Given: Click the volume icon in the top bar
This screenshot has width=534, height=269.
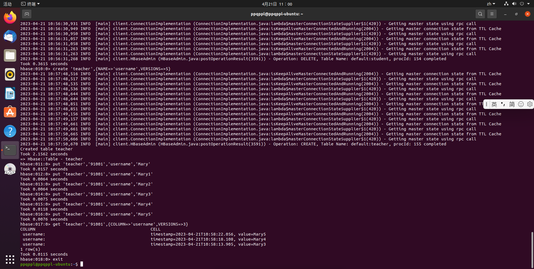Looking at the screenshot, I should tap(514, 4).
